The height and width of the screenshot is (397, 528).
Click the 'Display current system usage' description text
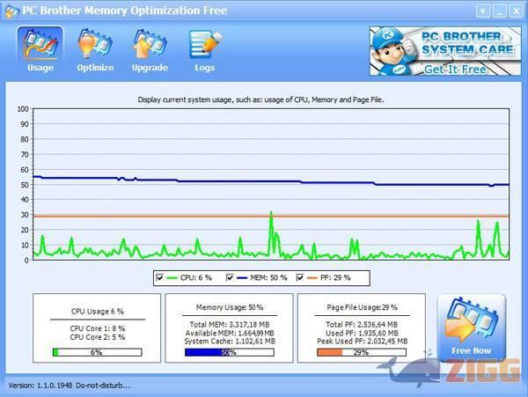(x=260, y=99)
